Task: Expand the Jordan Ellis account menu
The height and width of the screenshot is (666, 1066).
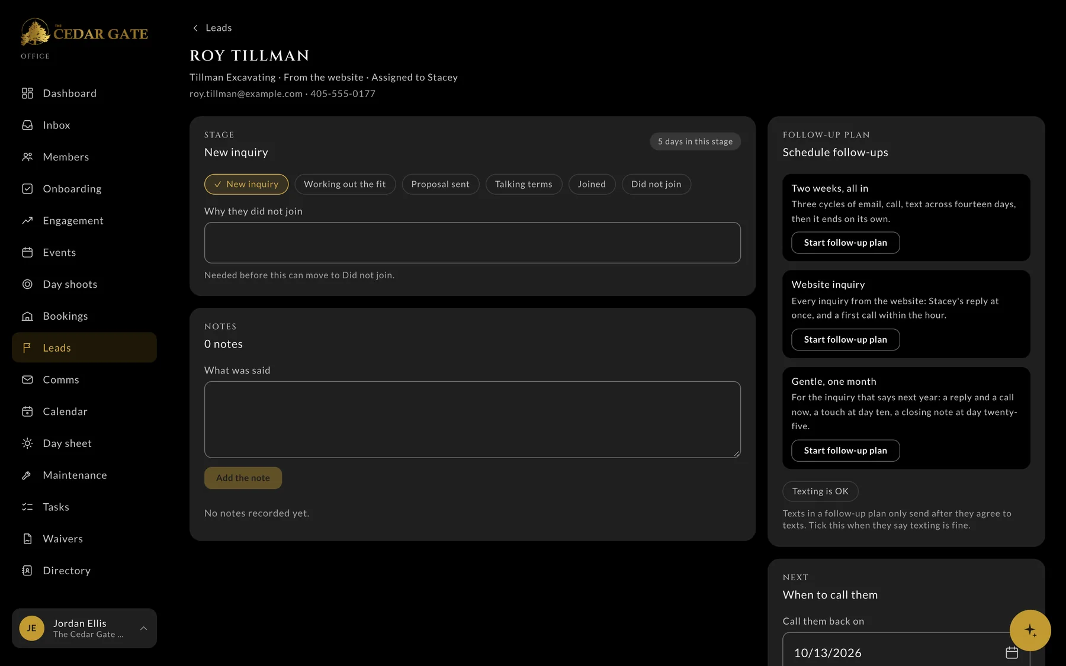Action: [84, 628]
